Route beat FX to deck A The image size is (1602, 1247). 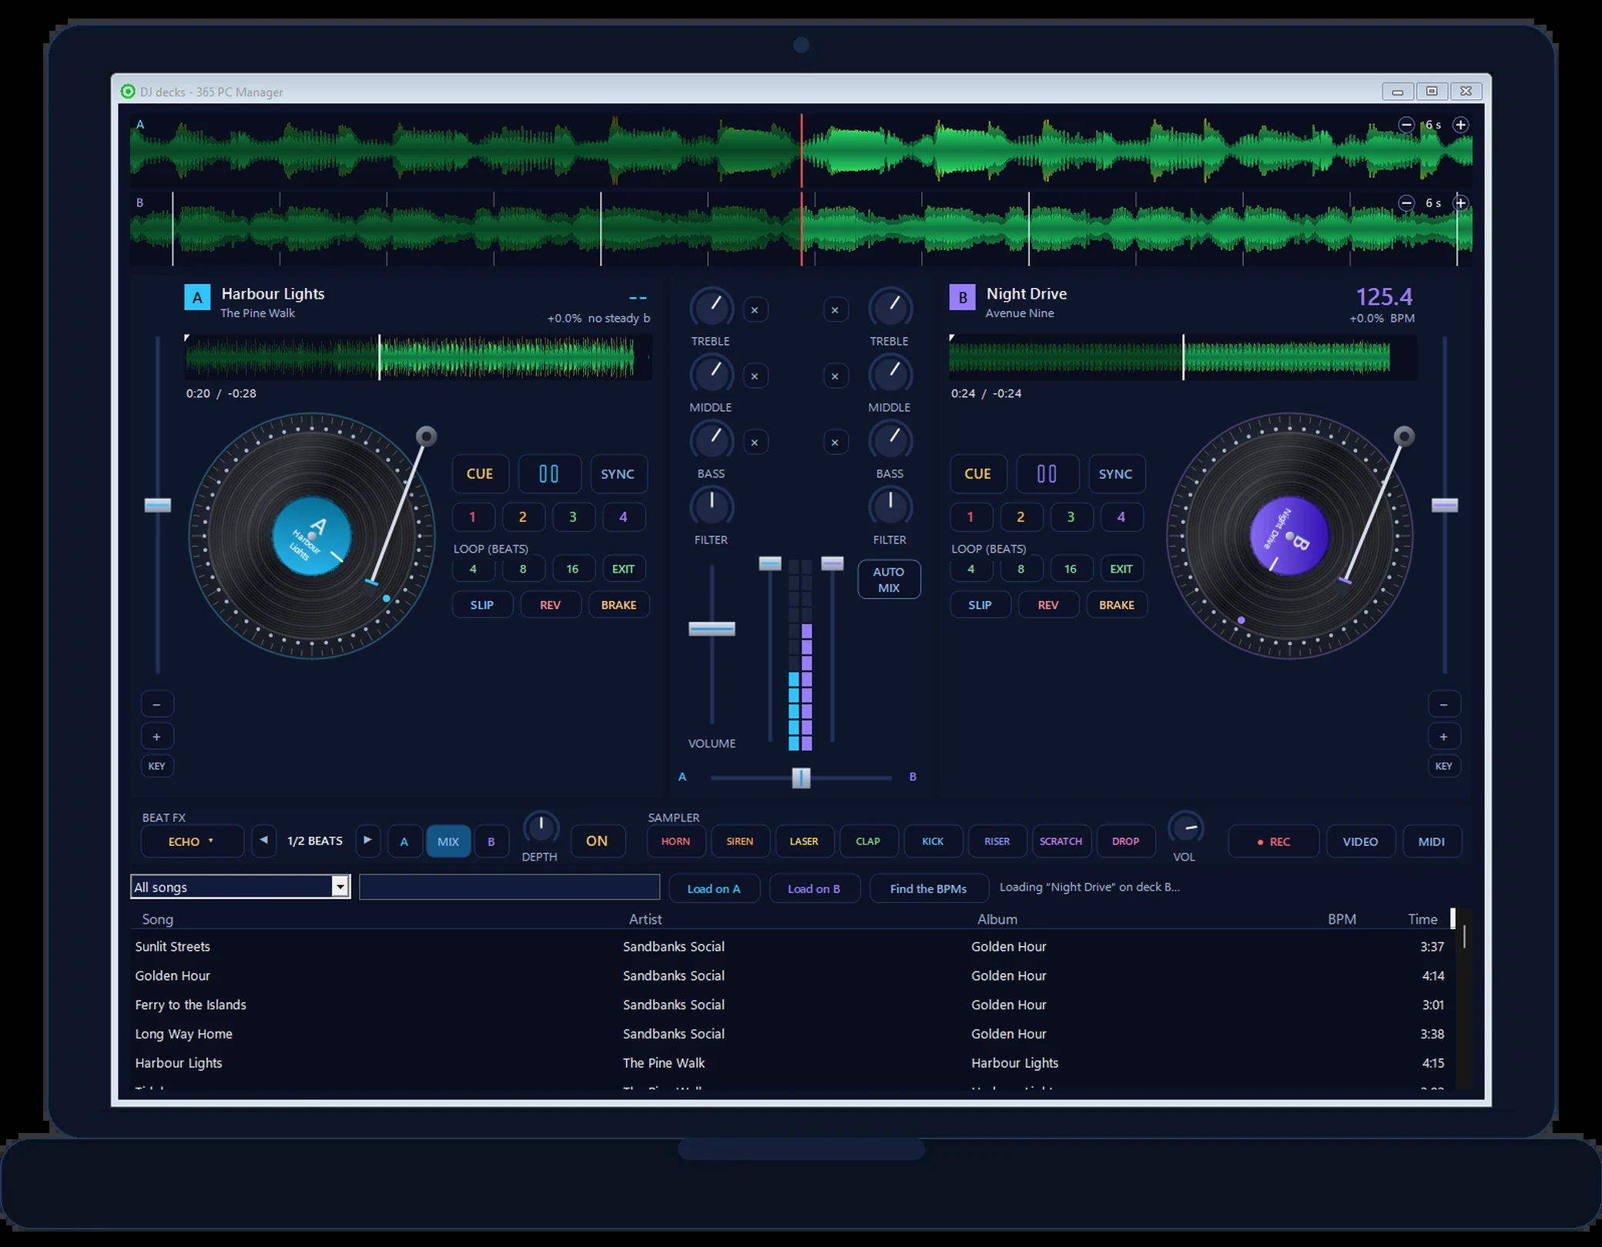coord(404,841)
